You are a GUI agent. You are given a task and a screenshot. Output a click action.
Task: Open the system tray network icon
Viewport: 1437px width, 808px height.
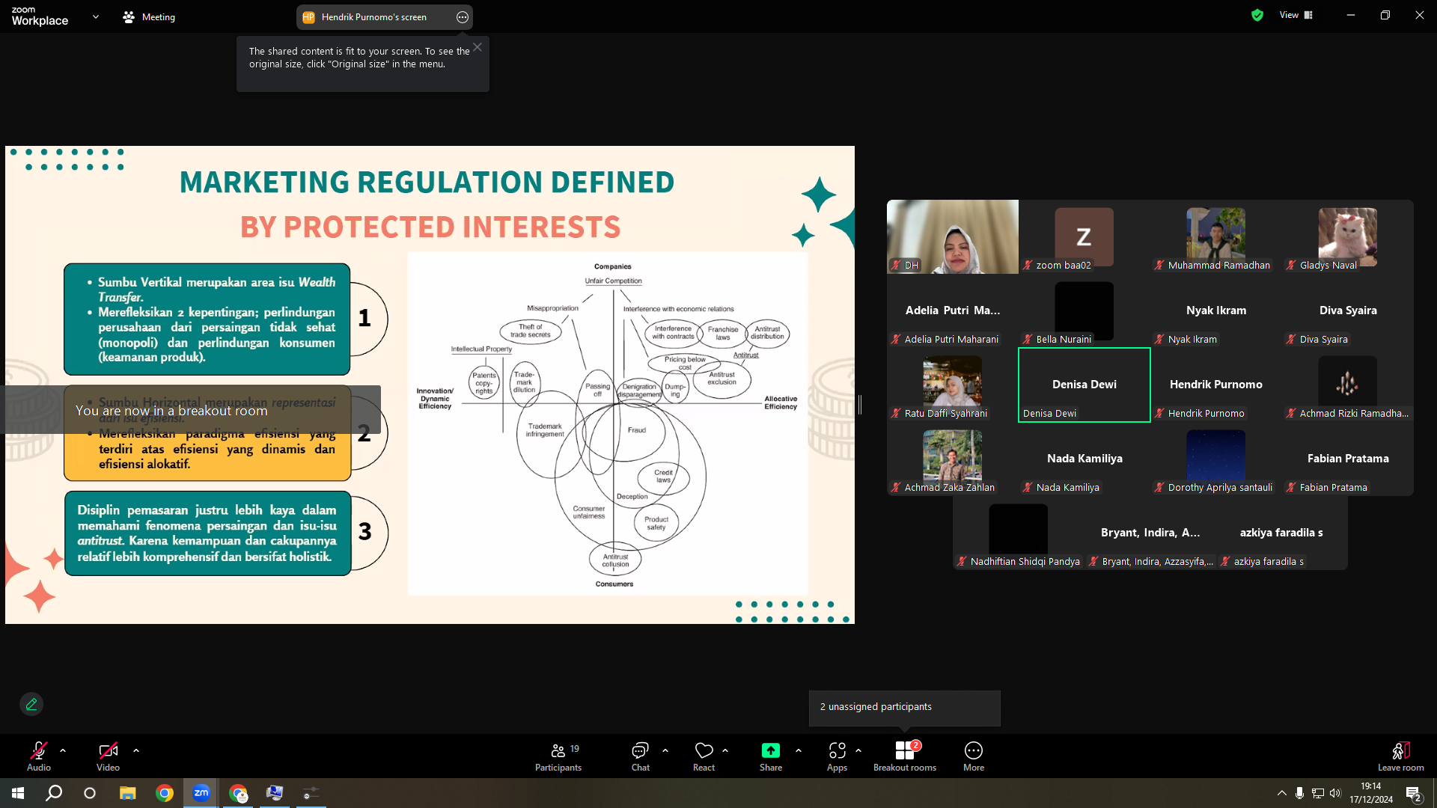pos(1318,793)
